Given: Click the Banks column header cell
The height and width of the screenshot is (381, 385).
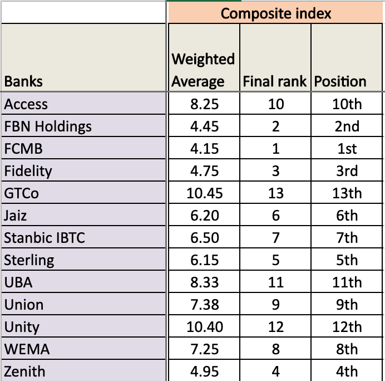Looking at the screenshot, I should pos(83,57).
